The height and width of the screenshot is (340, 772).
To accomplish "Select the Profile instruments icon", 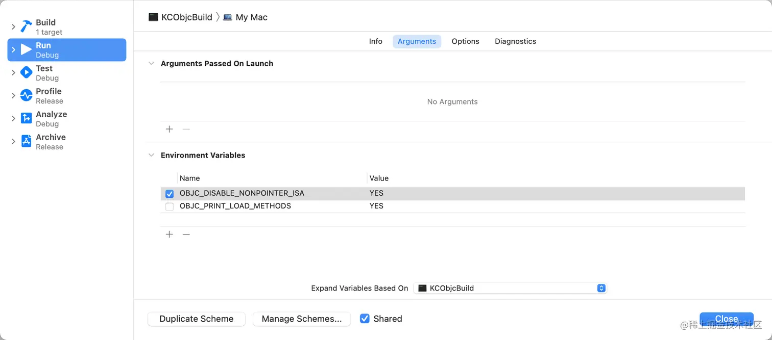I will pos(26,95).
